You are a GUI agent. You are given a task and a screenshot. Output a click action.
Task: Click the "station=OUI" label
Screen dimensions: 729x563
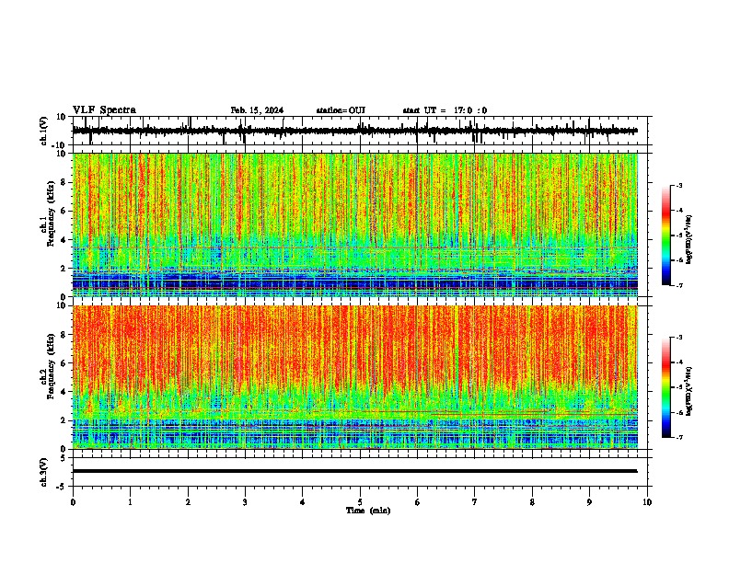(x=341, y=110)
